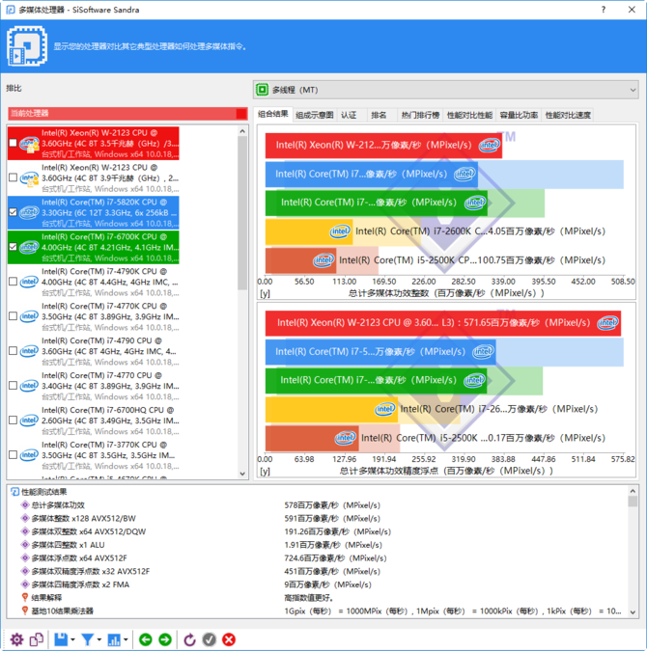Save results with the floppy disk icon
Viewport: 647px width, 651px height.
[61, 639]
